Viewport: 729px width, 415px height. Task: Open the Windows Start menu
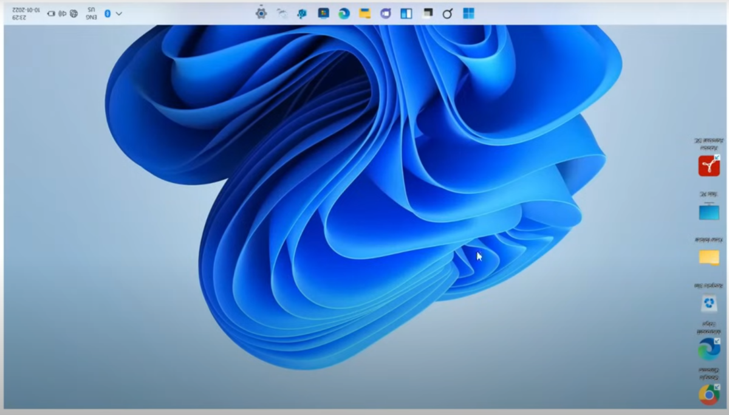pyautogui.click(x=468, y=13)
